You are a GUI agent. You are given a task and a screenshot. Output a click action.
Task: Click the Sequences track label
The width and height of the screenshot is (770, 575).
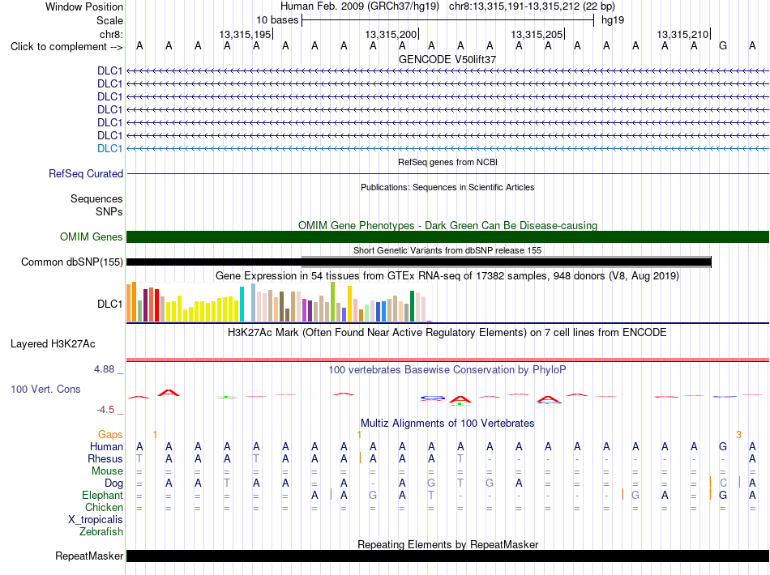(96, 198)
